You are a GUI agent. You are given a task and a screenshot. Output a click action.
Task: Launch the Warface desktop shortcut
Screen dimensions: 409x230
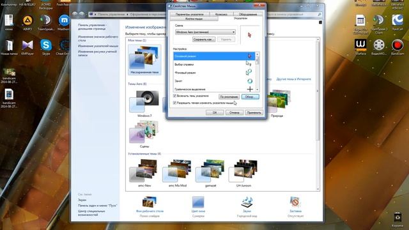click(360, 47)
